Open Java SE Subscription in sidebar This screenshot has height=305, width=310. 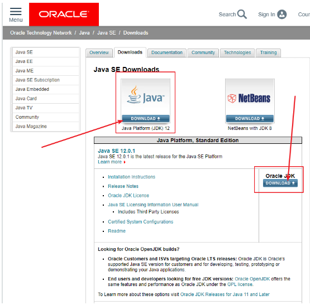(x=46, y=80)
